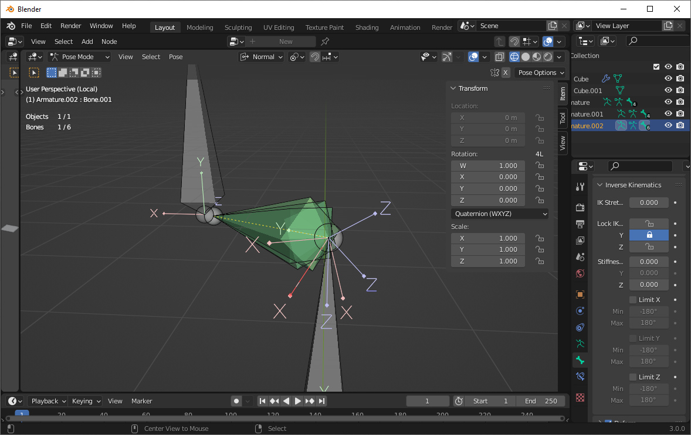Switch to the Sculpting workspace tab
Viewport: 691px width, 435px height.
(238, 28)
